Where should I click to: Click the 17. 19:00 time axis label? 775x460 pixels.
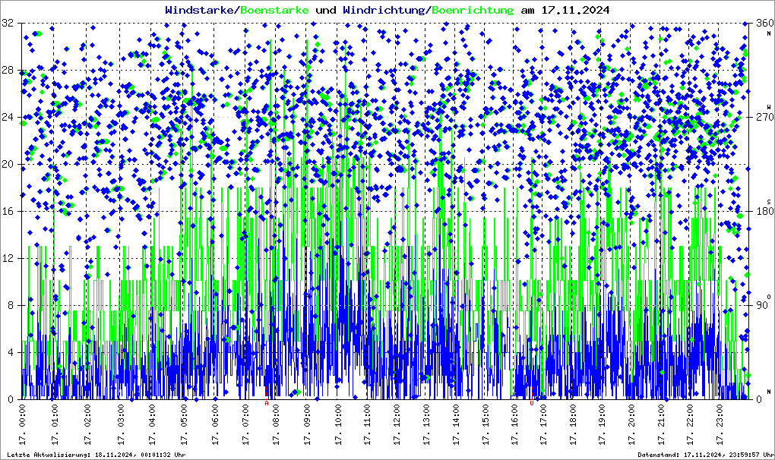[602, 424]
